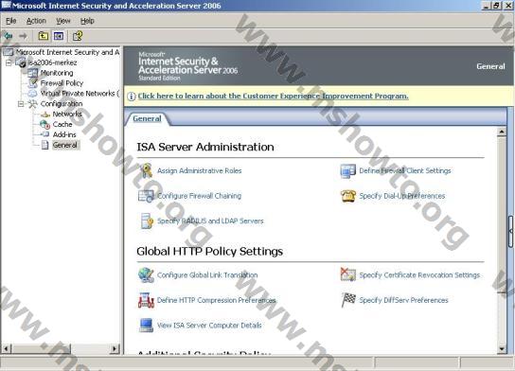
Task: Select Networks under Configuration
Action: [x=67, y=114]
